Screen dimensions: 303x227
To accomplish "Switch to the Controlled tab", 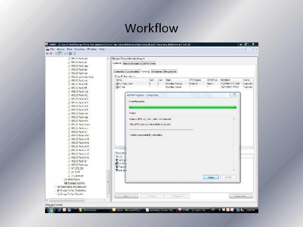I will [119, 71].
